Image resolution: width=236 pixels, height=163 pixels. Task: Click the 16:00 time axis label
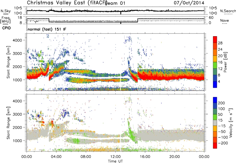coord(145,157)
